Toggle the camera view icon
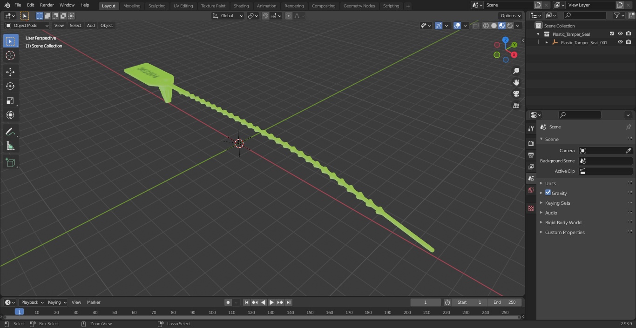The image size is (636, 328). pos(516,94)
